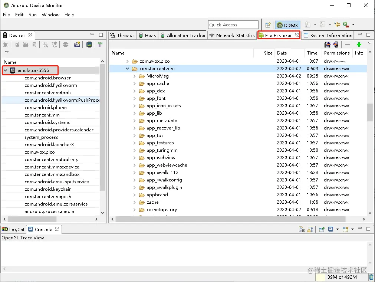Click the Stop Process icon
The image size is (375, 282).
pyautogui.click(x=66, y=45)
